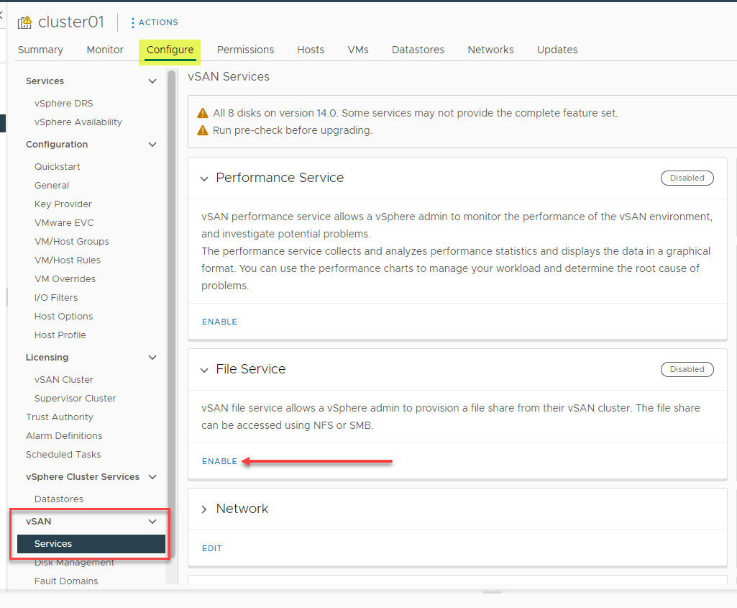Switch to the Hosts tab
This screenshot has height=608, width=737.
[x=310, y=50]
